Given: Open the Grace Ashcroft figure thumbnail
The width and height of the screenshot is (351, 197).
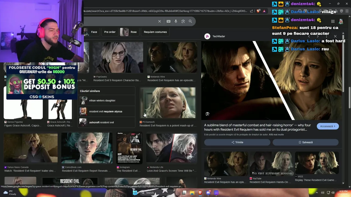Looking at the screenshot, I should pyautogui.click(x=60, y=109).
